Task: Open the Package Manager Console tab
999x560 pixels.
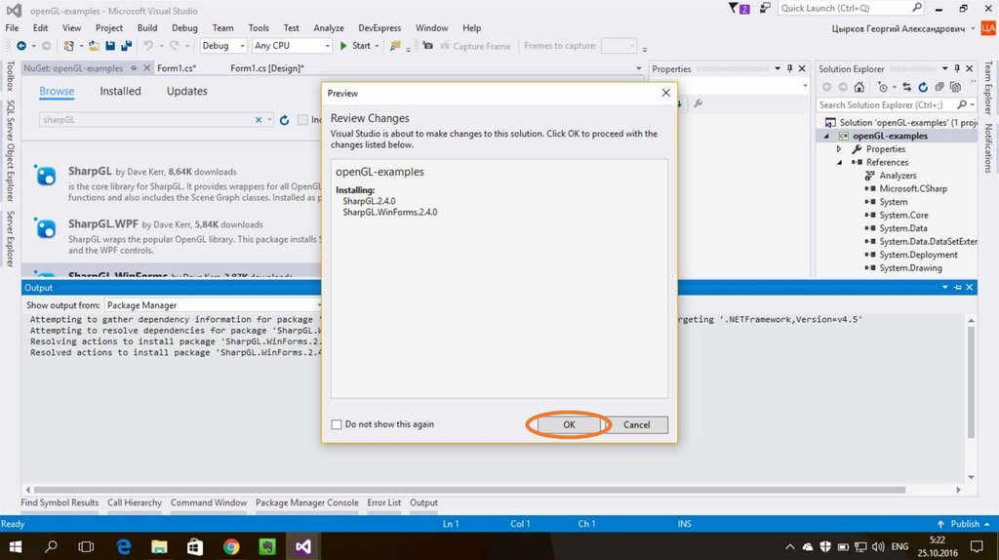Action: [x=306, y=502]
